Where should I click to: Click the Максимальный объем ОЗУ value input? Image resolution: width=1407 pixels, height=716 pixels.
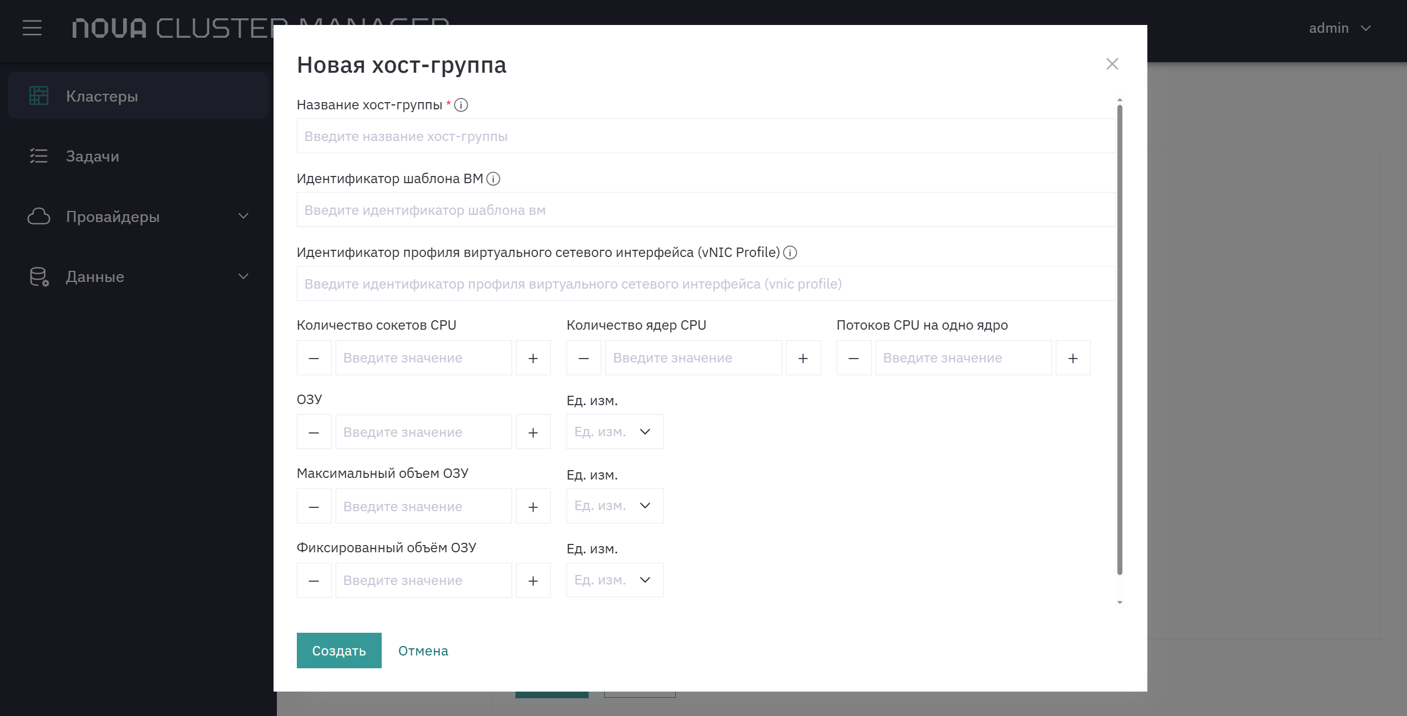point(424,506)
